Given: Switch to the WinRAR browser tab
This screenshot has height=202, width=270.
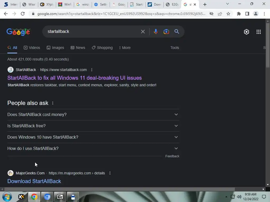Looking at the screenshot, I should 65,4.
